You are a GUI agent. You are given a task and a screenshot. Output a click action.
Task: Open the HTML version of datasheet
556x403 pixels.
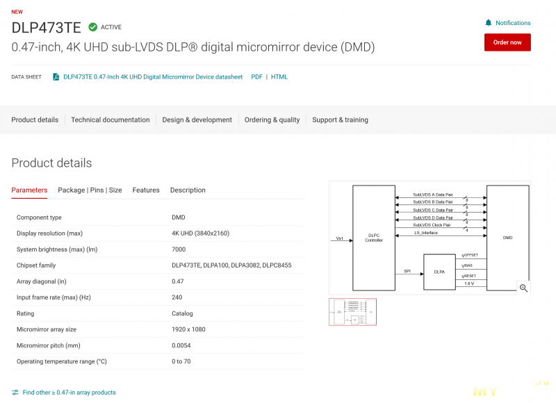pos(279,77)
